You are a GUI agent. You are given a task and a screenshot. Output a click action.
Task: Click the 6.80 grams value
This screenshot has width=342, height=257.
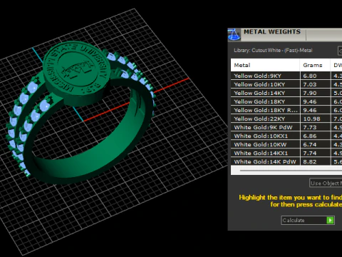point(310,76)
